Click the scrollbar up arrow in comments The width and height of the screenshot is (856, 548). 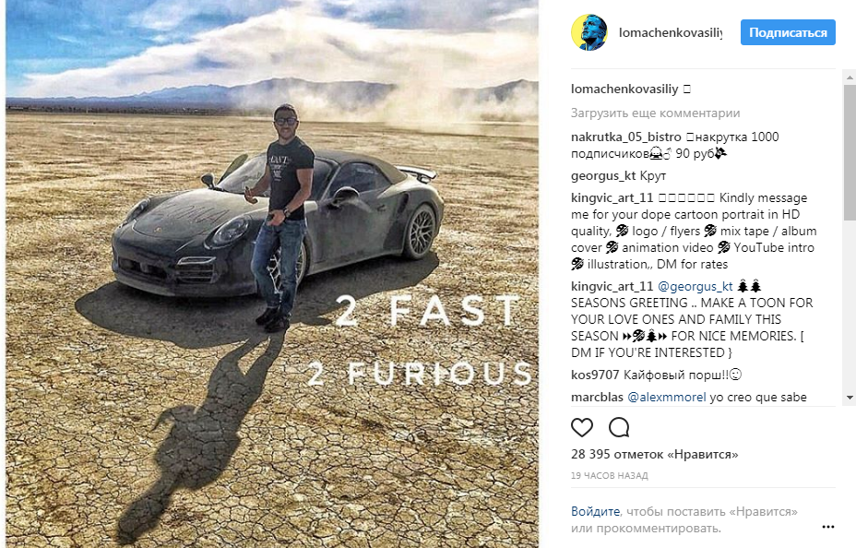point(850,77)
